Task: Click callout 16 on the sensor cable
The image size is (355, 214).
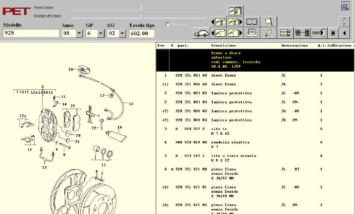Action: click(131, 104)
